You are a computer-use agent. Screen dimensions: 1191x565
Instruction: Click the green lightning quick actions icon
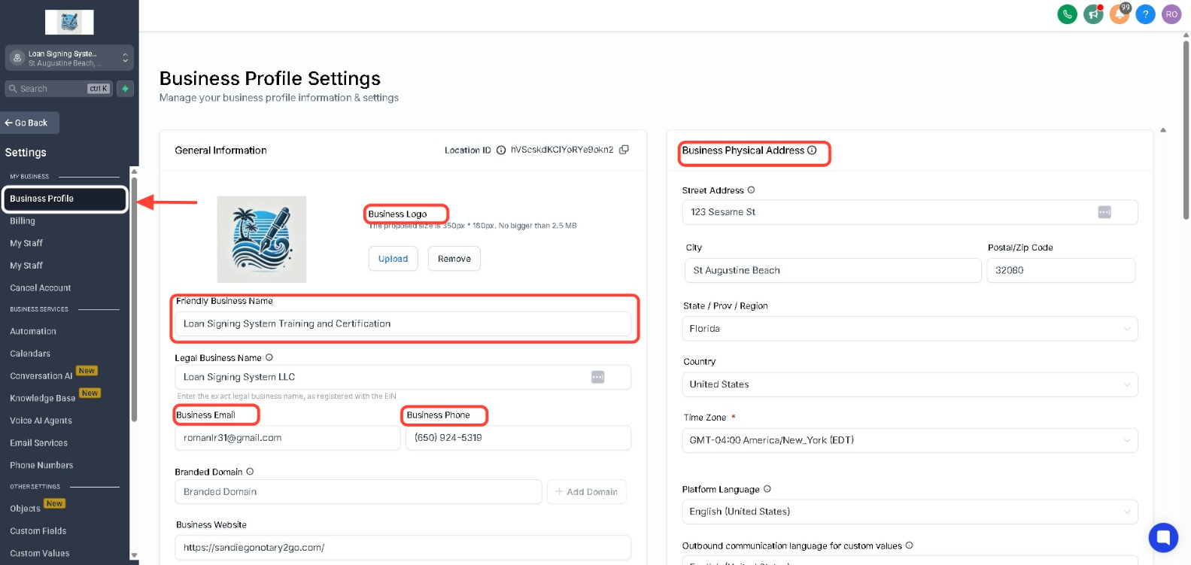tap(125, 89)
